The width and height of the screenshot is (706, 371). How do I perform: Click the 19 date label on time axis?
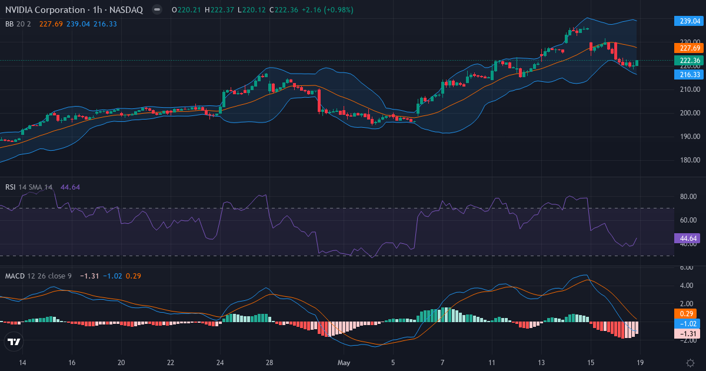pos(640,363)
